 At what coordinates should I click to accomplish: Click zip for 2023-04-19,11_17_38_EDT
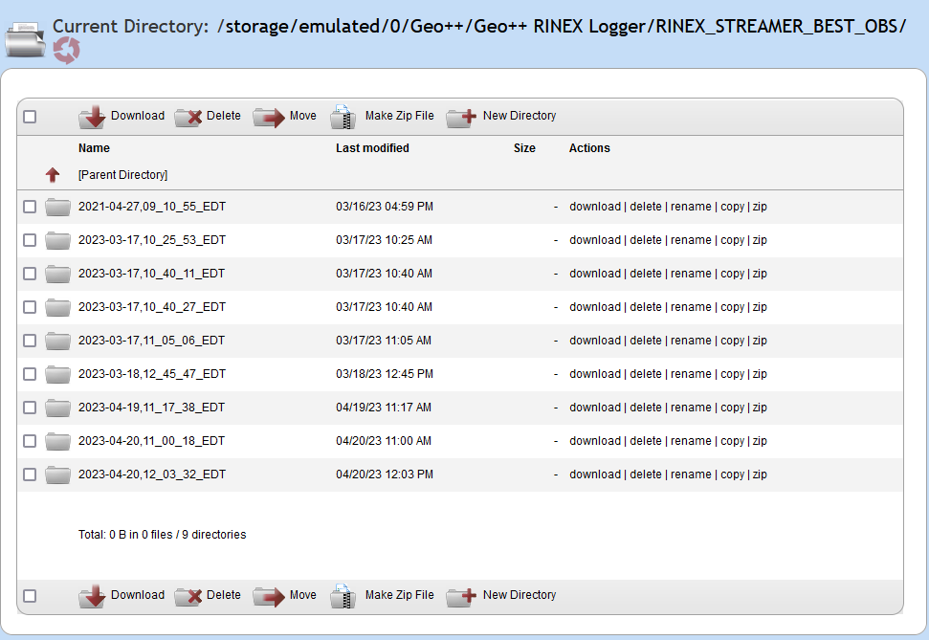click(759, 407)
